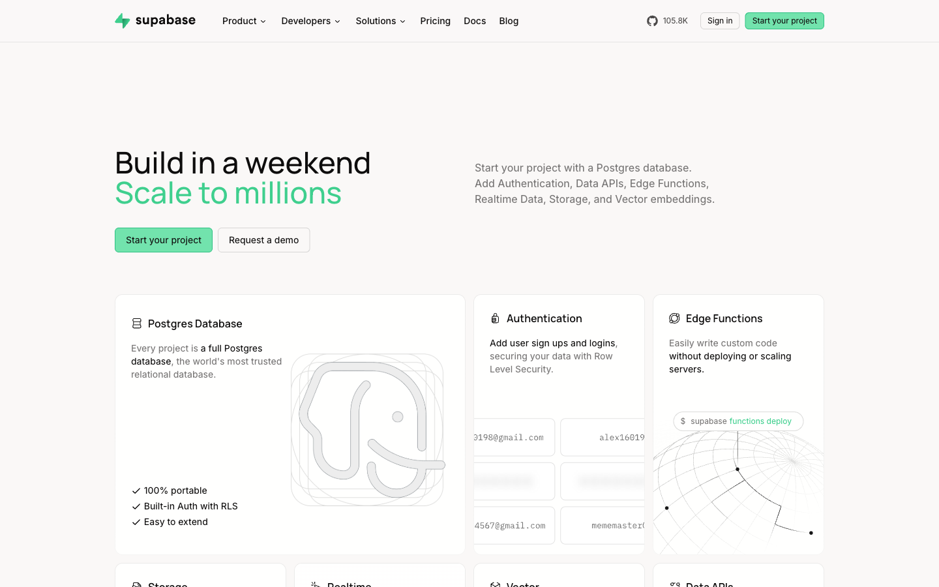939x587 pixels.
Task: Click the alex16019 user cell
Action: pos(603,437)
